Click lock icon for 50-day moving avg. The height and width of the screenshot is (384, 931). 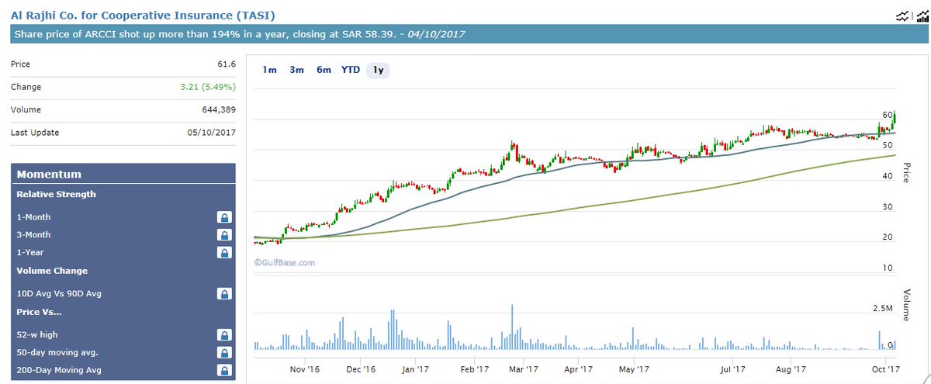223,353
